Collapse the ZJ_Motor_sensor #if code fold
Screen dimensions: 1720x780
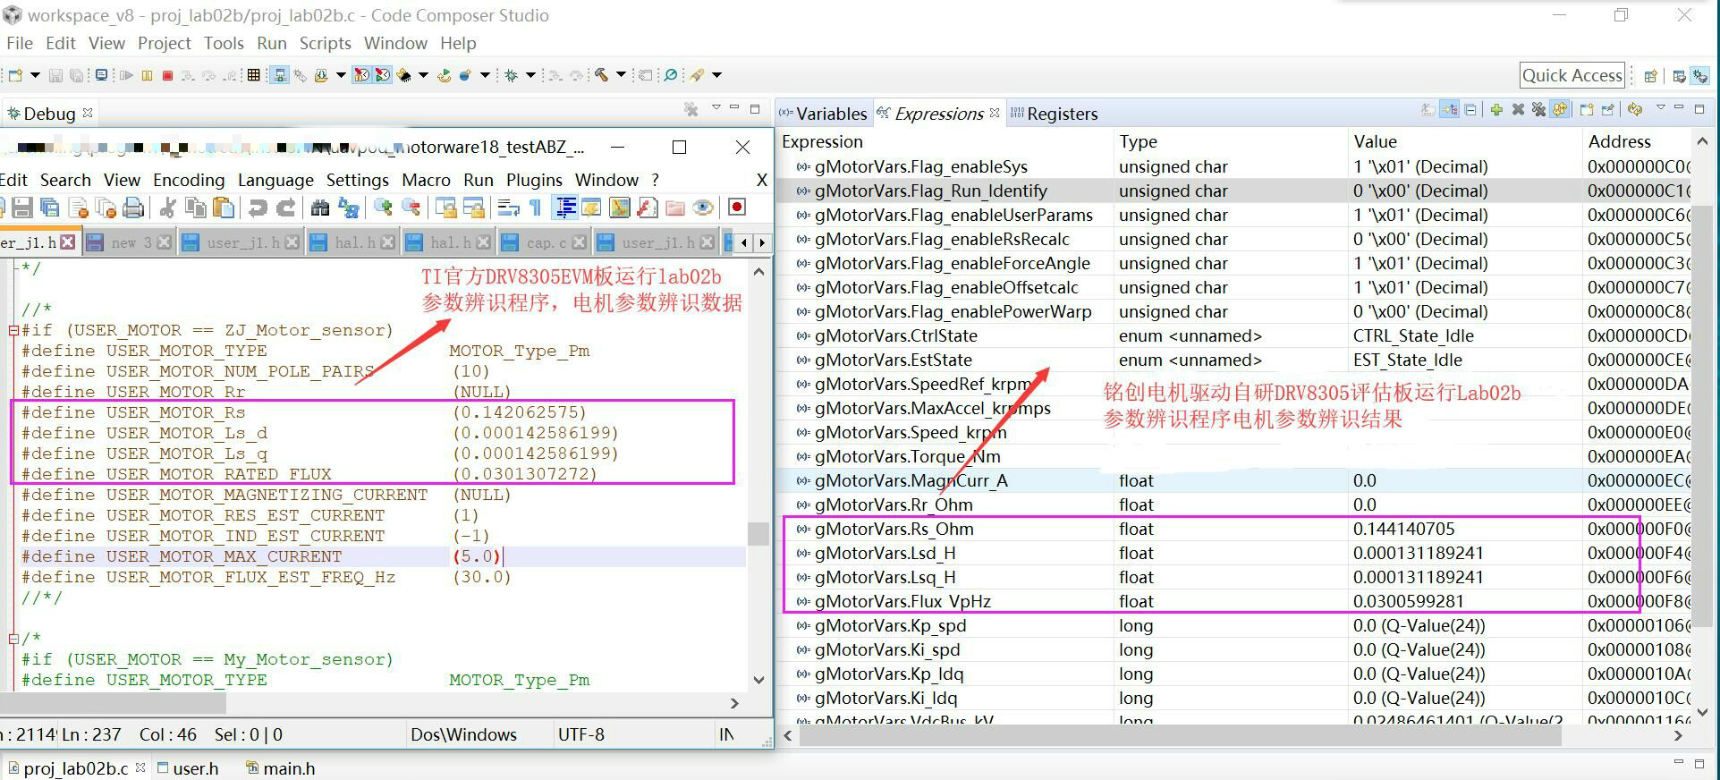pos(13,330)
